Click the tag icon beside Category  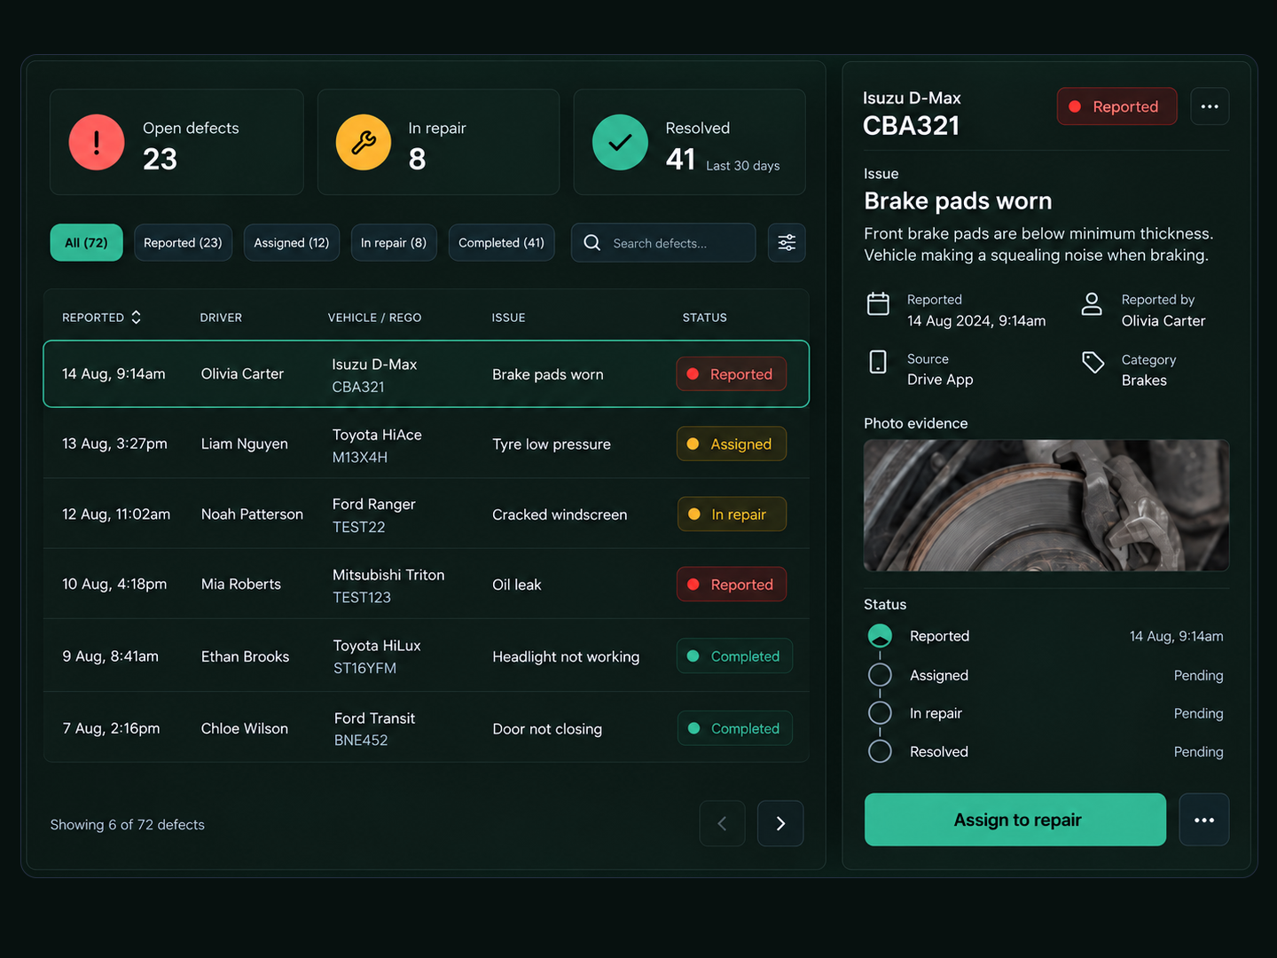click(1093, 362)
